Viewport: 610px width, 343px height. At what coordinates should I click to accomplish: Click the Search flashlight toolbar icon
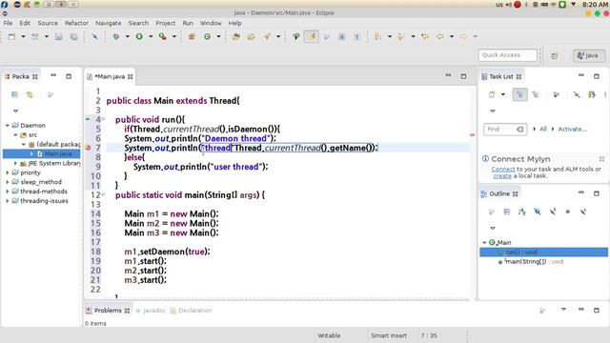tap(267, 36)
